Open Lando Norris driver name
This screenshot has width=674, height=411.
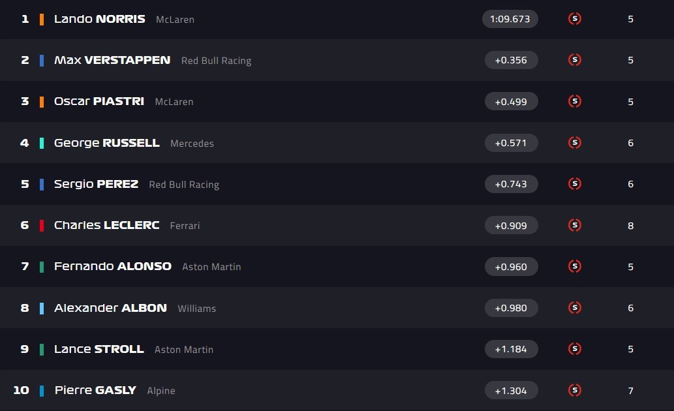click(x=99, y=19)
